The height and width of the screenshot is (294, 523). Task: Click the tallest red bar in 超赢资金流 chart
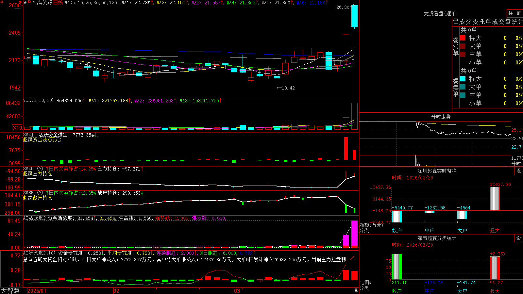[x=346, y=149]
